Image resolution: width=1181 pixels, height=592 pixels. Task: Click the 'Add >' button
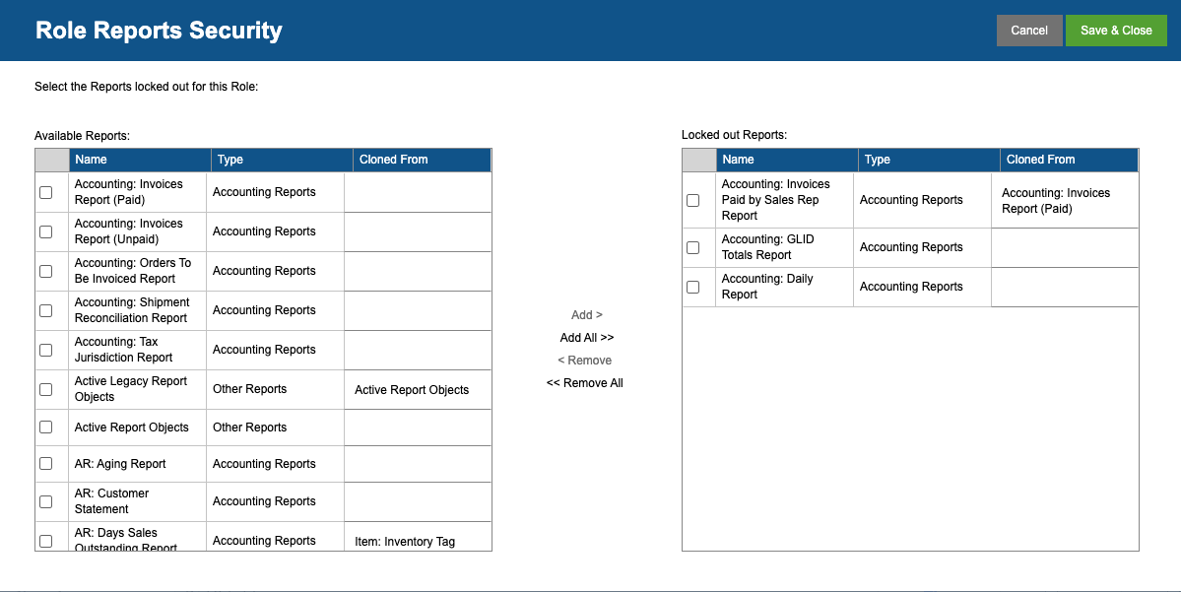click(587, 315)
